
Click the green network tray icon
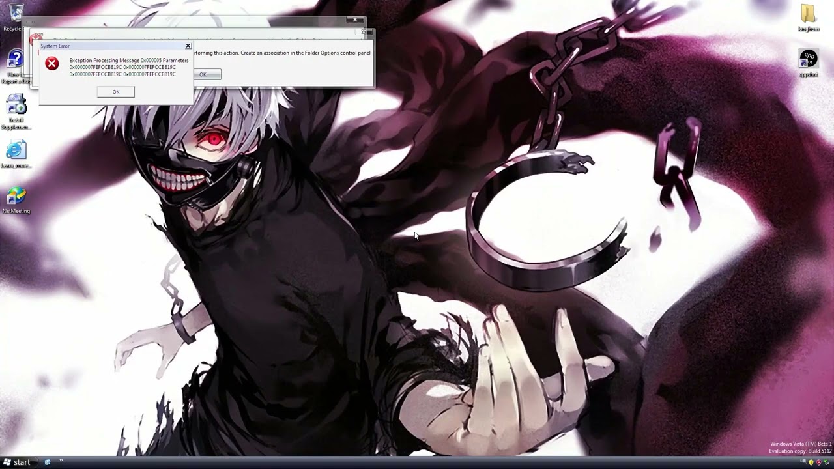coord(827,462)
